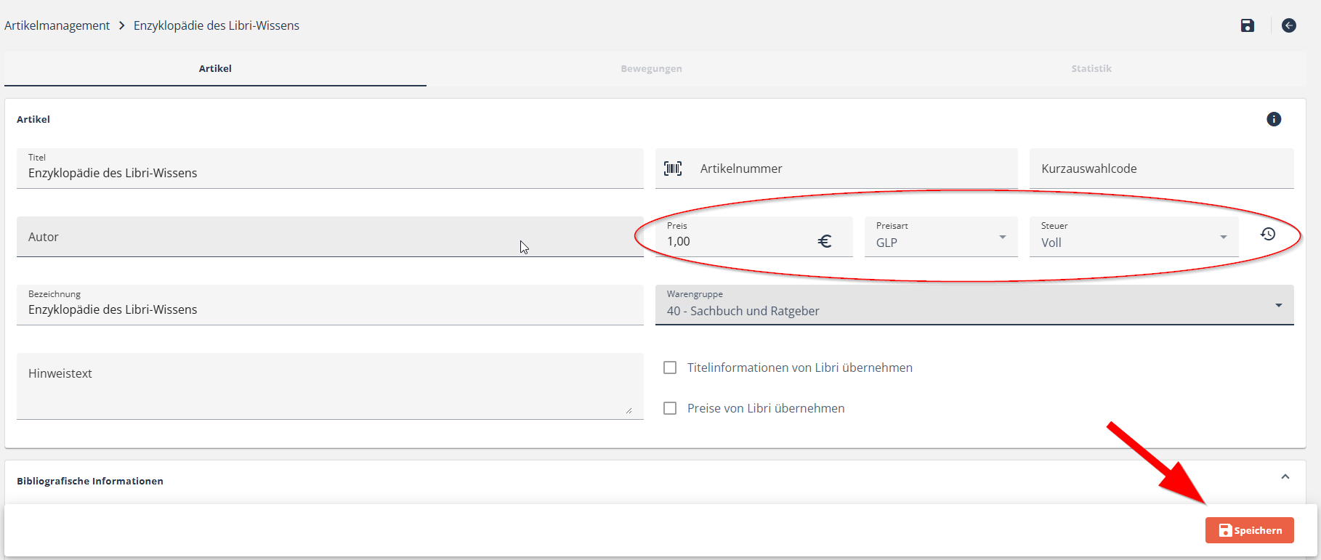1321x560 pixels.
Task: Switch to the Statistik tab
Action: click(x=1091, y=68)
